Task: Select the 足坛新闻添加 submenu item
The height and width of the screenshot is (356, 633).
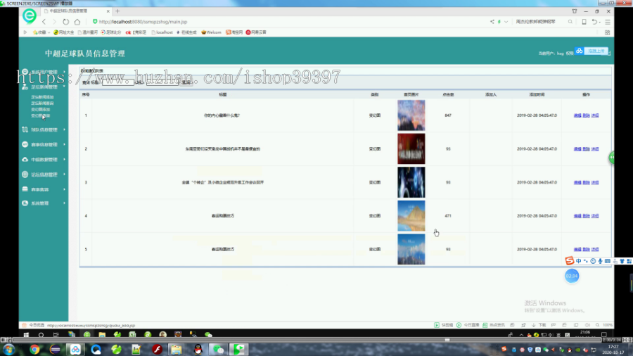Action: pyautogui.click(x=42, y=97)
